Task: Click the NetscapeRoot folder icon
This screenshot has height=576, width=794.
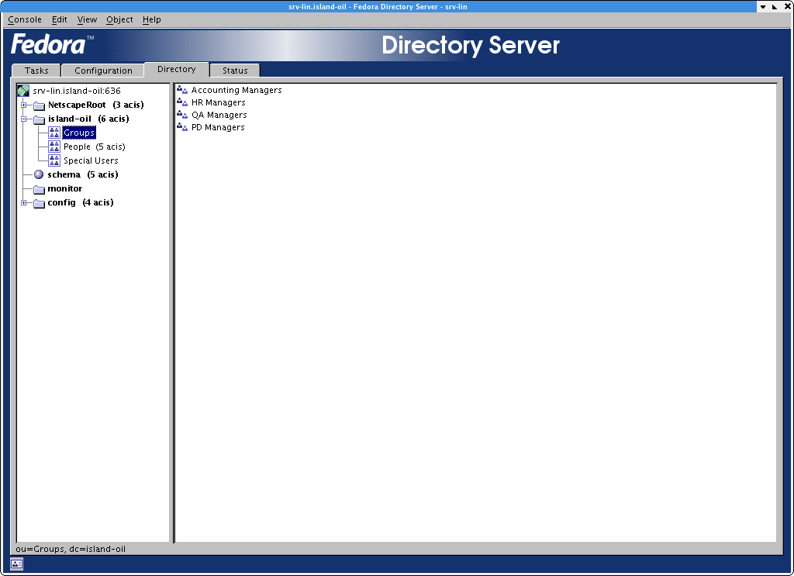Action: coord(39,105)
